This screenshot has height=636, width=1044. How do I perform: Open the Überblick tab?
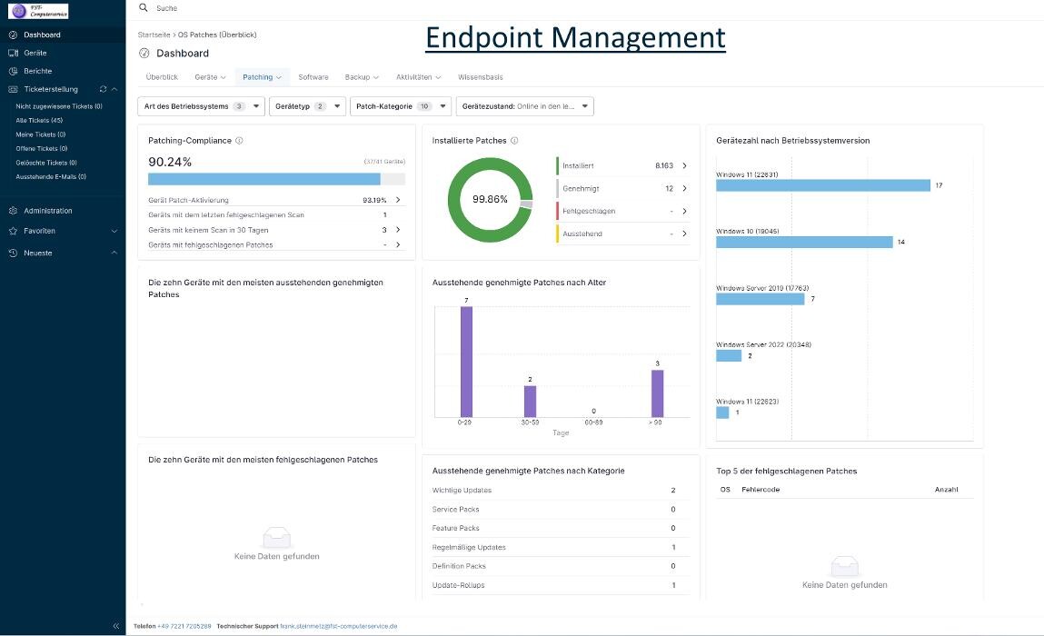pyautogui.click(x=162, y=77)
